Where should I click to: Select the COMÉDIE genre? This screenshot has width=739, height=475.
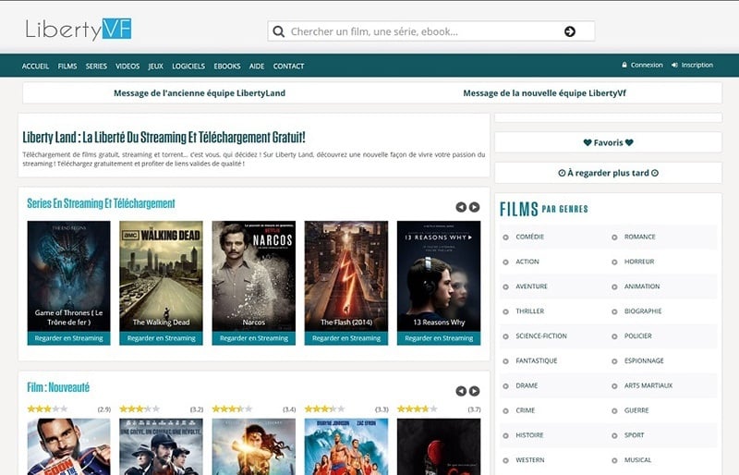(x=529, y=237)
